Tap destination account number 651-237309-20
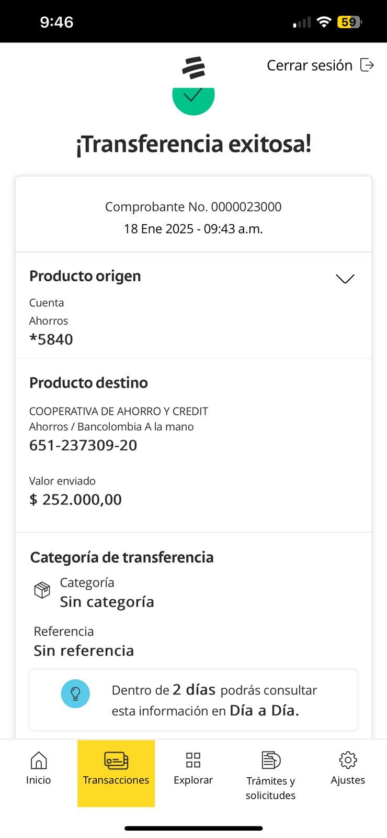The image size is (387, 838). [x=83, y=445]
